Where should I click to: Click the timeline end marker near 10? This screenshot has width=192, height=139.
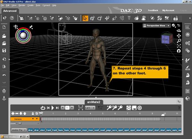click(163, 115)
